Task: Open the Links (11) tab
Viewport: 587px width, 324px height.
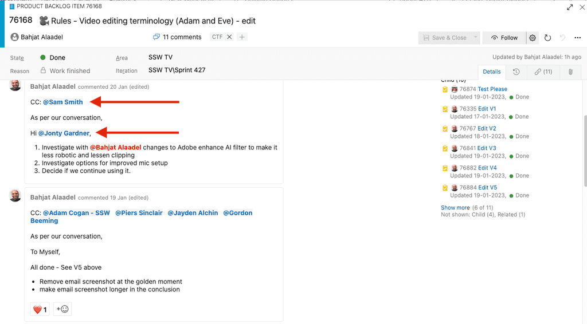Action: tap(543, 72)
